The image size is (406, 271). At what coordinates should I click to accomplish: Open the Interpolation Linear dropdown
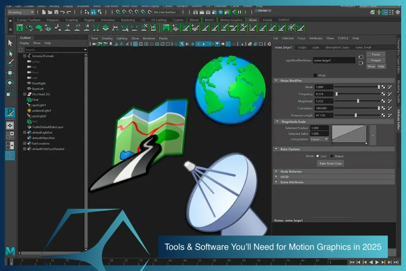point(320,139)
